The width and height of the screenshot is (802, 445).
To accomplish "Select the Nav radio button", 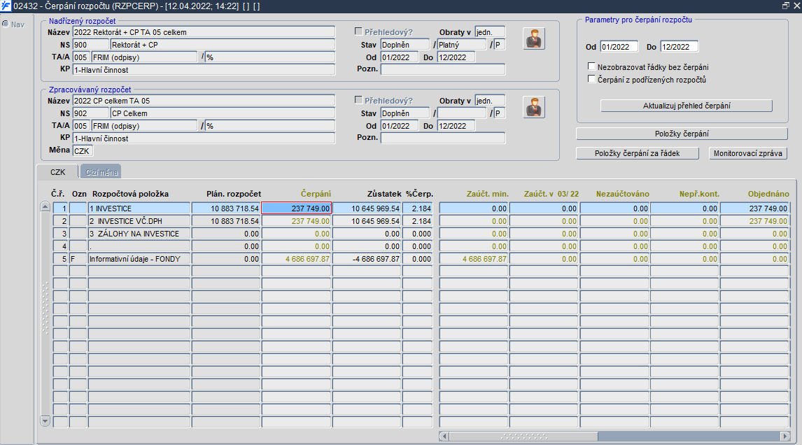I will pos(6,24).
